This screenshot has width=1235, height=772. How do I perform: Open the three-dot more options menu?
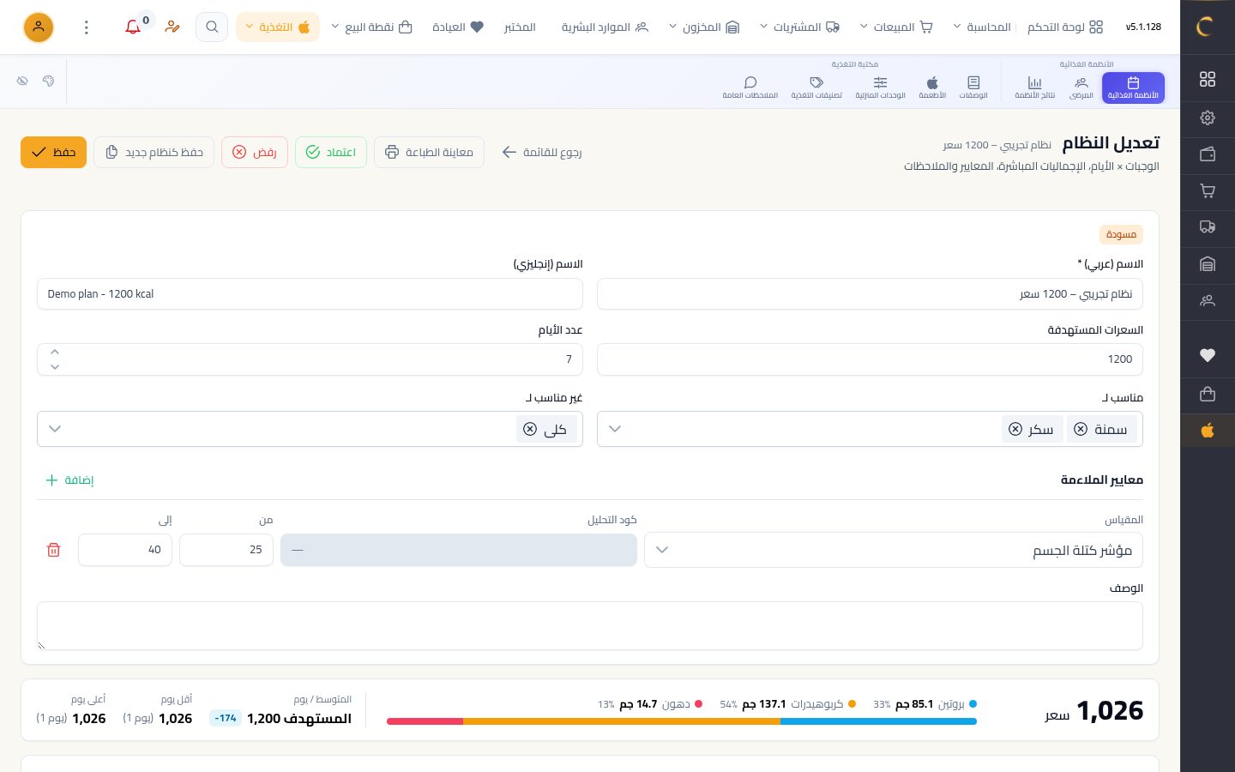pyautogui.click(x=87, y=27)
